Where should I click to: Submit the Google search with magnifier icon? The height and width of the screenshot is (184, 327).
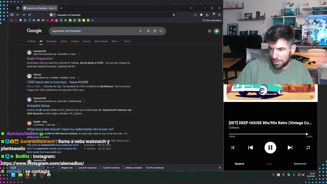click(x=161, y=31)
